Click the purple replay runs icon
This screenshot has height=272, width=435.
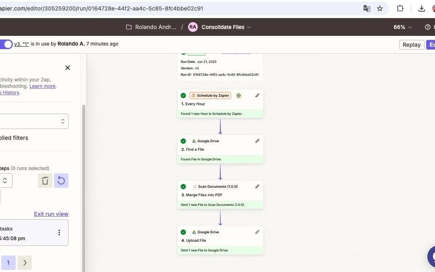point(61,181)
